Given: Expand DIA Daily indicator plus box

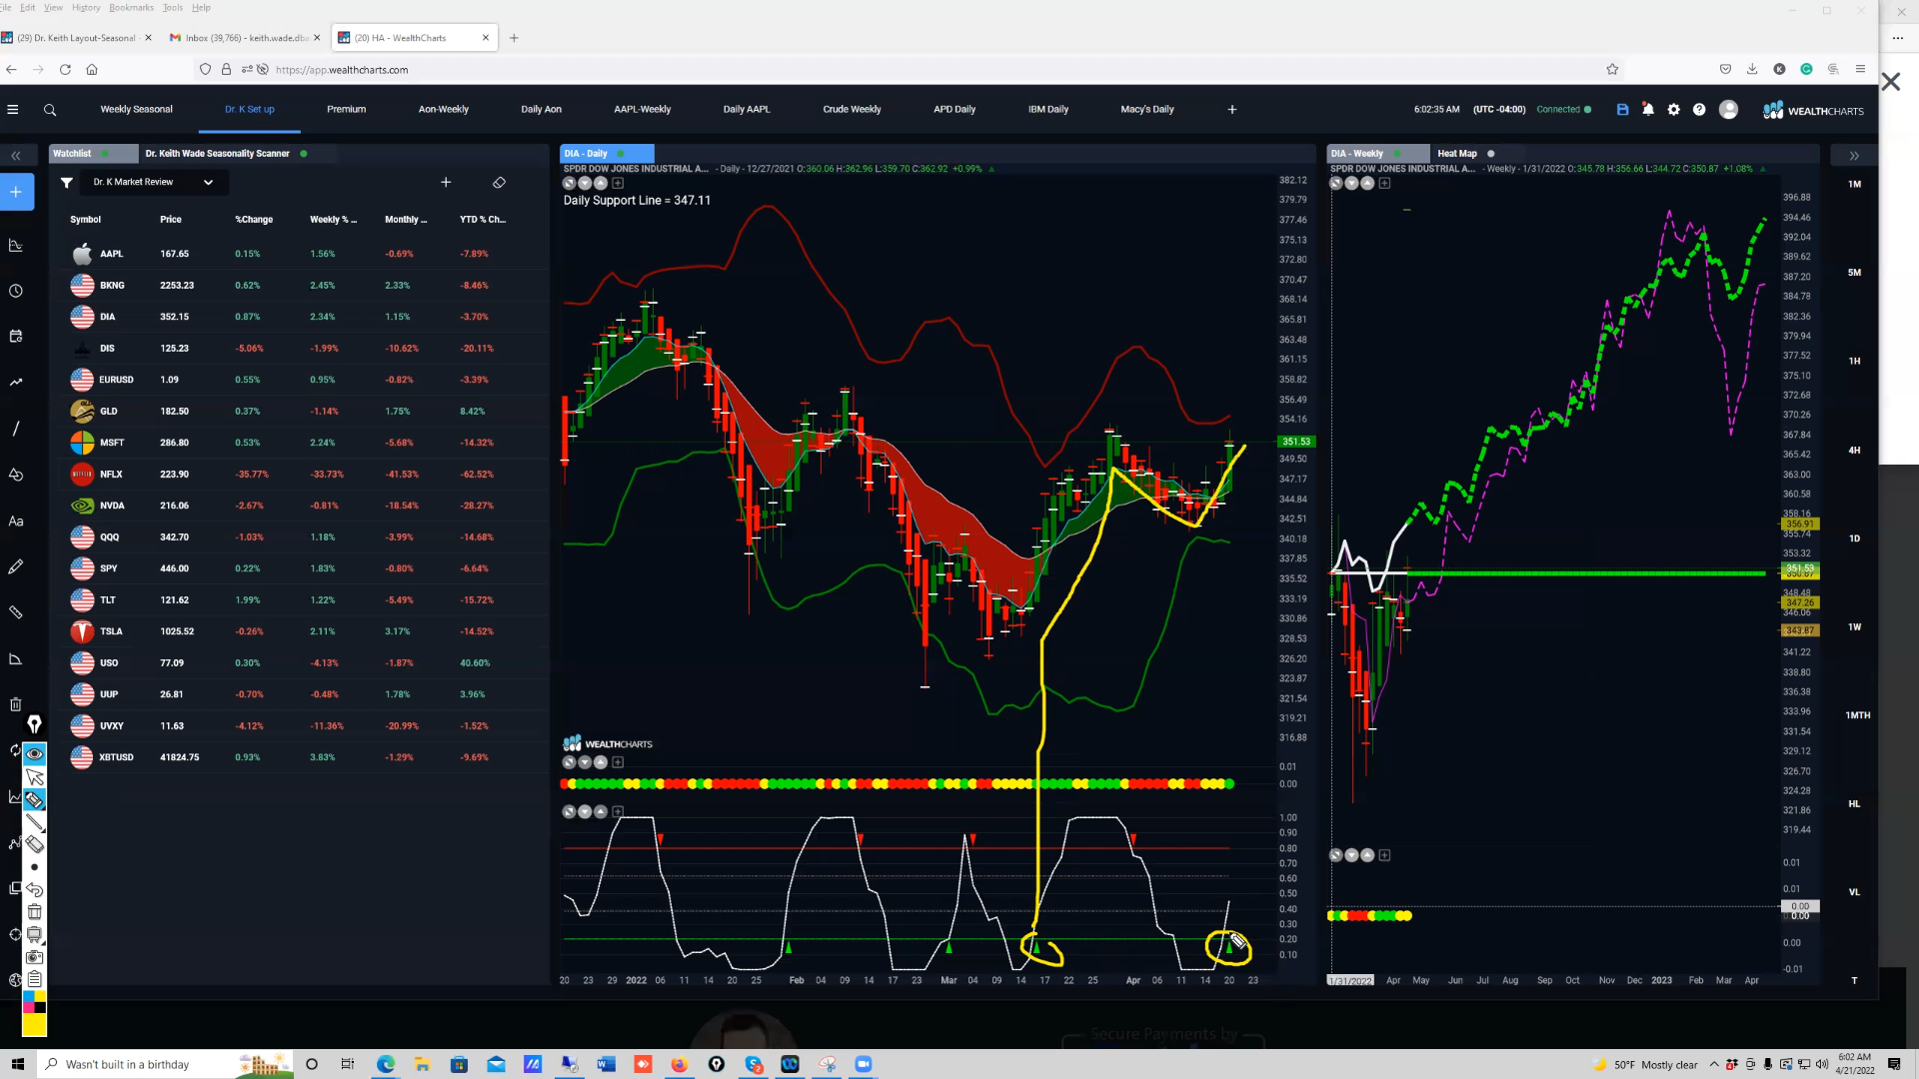Looking at the screenshot, I should coord(618,183).
